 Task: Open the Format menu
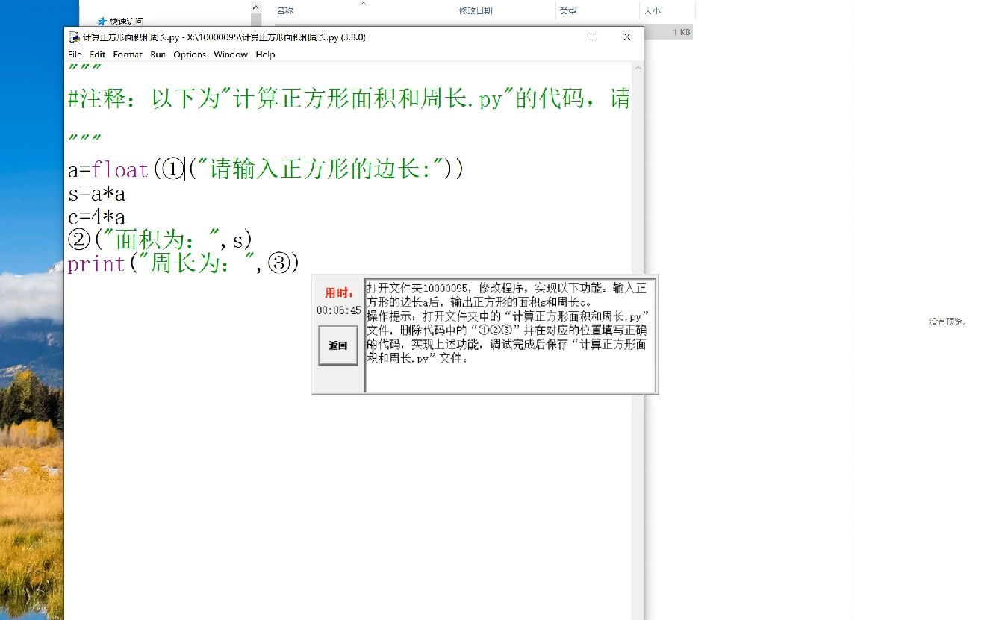click(x=127, y=54)
